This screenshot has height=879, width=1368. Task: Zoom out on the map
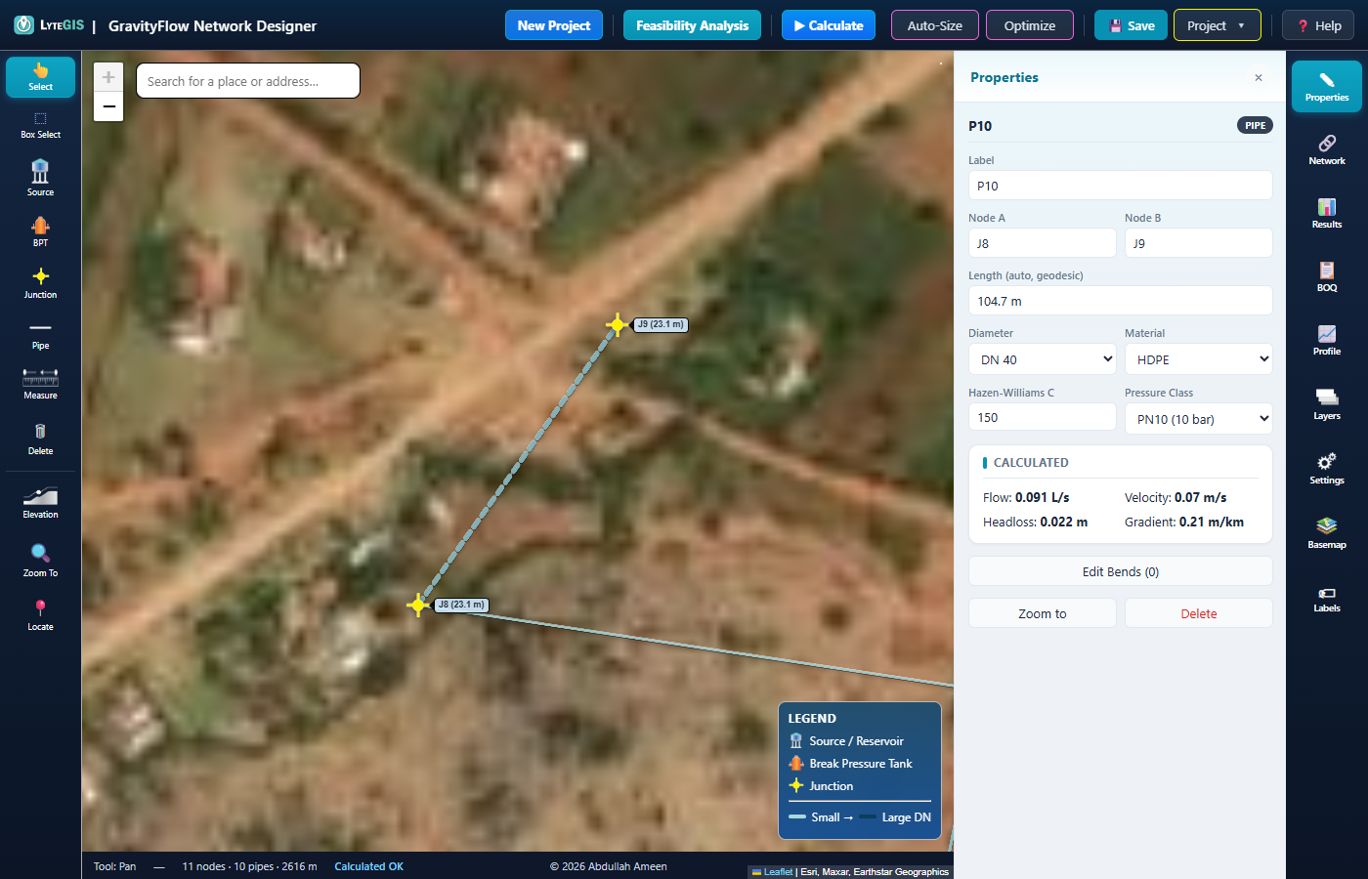point(108,106)
